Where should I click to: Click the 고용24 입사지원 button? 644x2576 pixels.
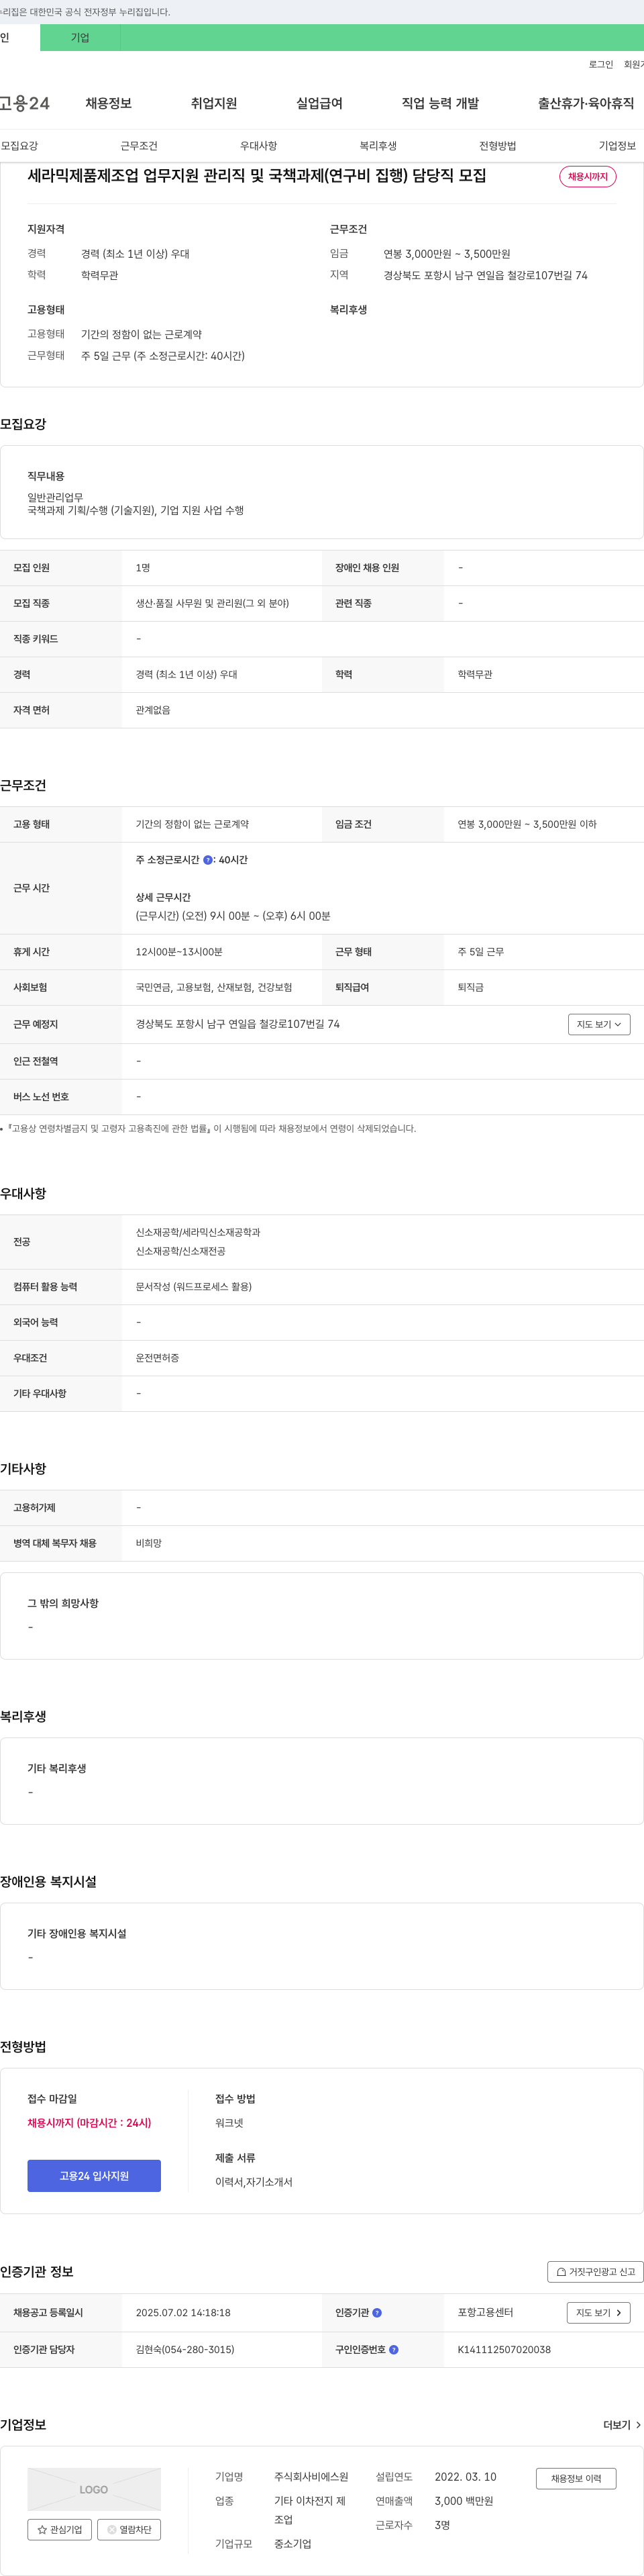[94, 2176]
